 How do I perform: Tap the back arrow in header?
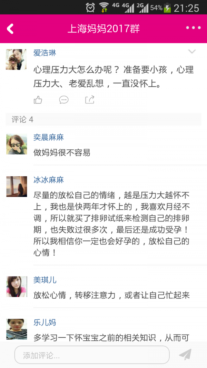click(10, 29)
